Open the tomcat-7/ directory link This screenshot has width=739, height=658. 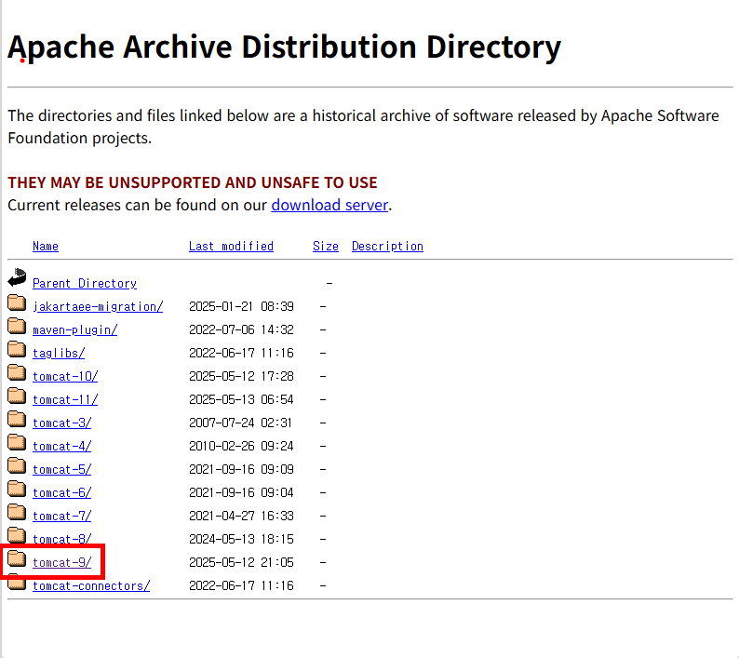pyautogui.click(x=61, y=517)
